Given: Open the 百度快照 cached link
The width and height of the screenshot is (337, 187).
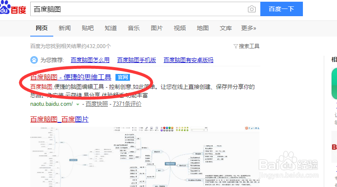Looking at the screenshot, I should coord(97,104).
